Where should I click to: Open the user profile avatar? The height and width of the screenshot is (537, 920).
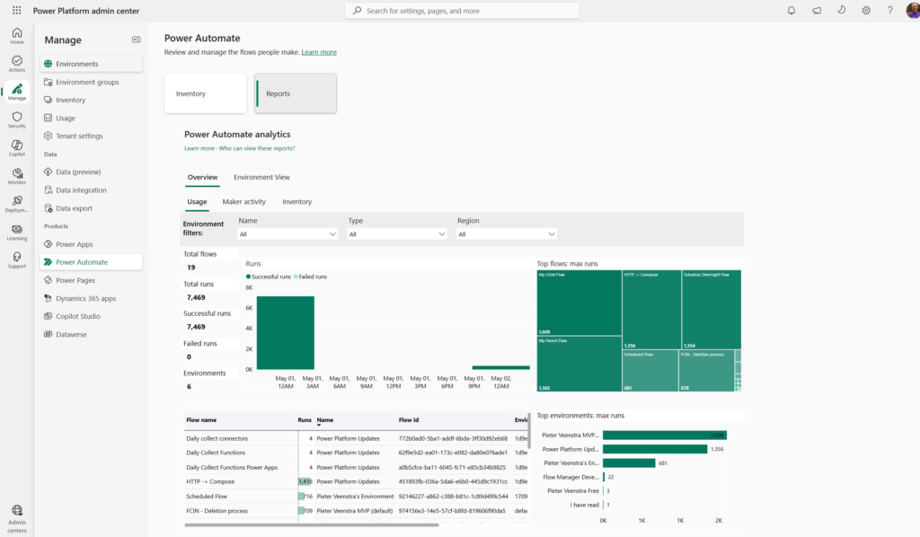(x=913, y=11)
